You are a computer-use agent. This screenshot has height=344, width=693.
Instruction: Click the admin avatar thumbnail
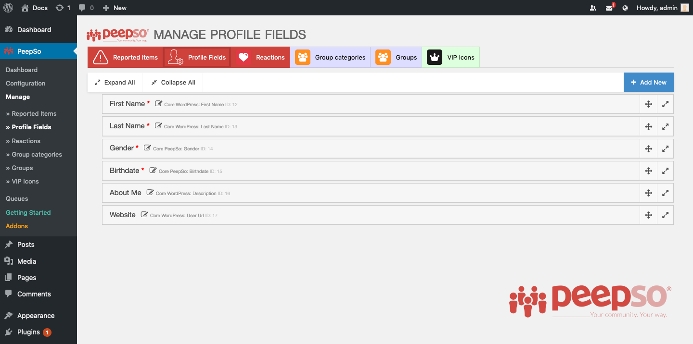coord(685,8)
